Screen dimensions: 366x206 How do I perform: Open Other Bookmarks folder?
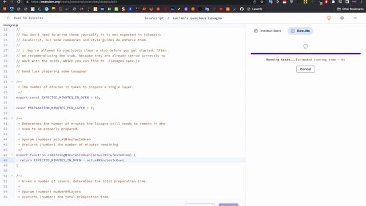tap(350, 9)
